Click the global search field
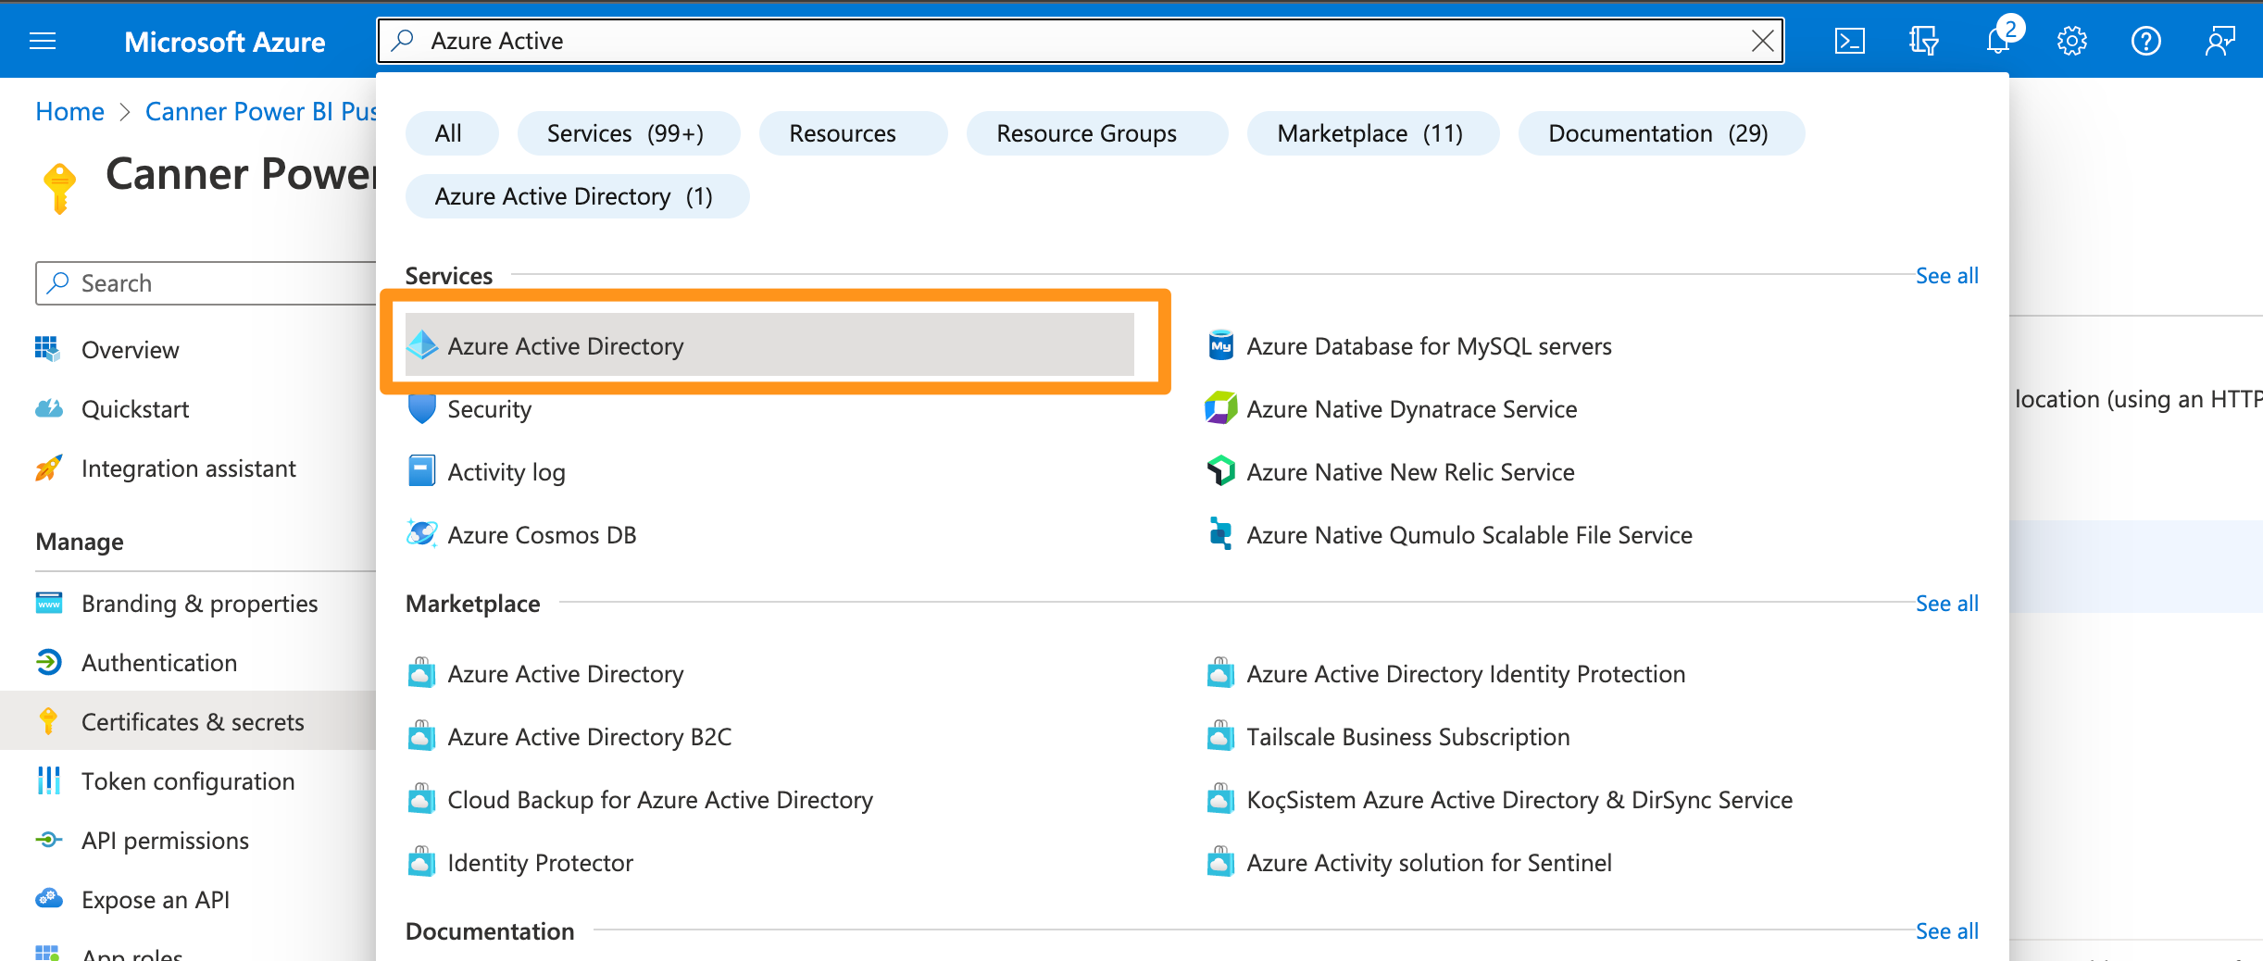The height and width of the screenshot is (961, 2263). click(x=1081, y=41)
